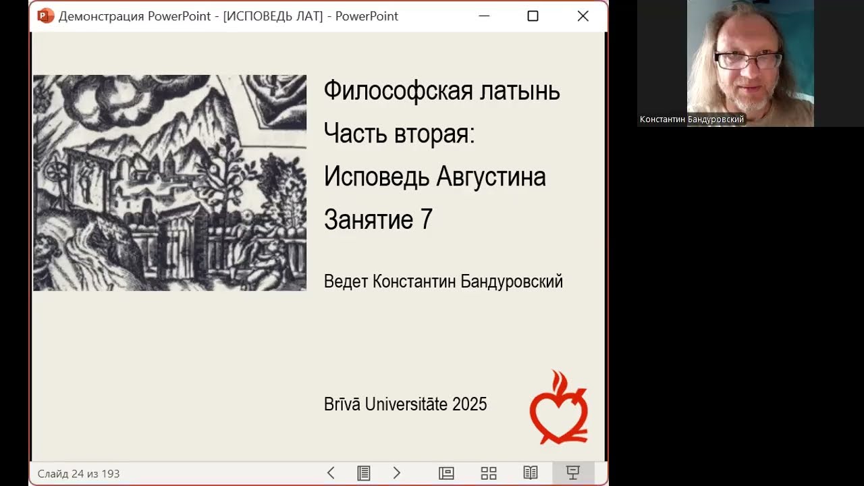Click 'Brīvā Universitāte 2025' footer text
This screenshot has height=486, width=864.
pos(405,404)
